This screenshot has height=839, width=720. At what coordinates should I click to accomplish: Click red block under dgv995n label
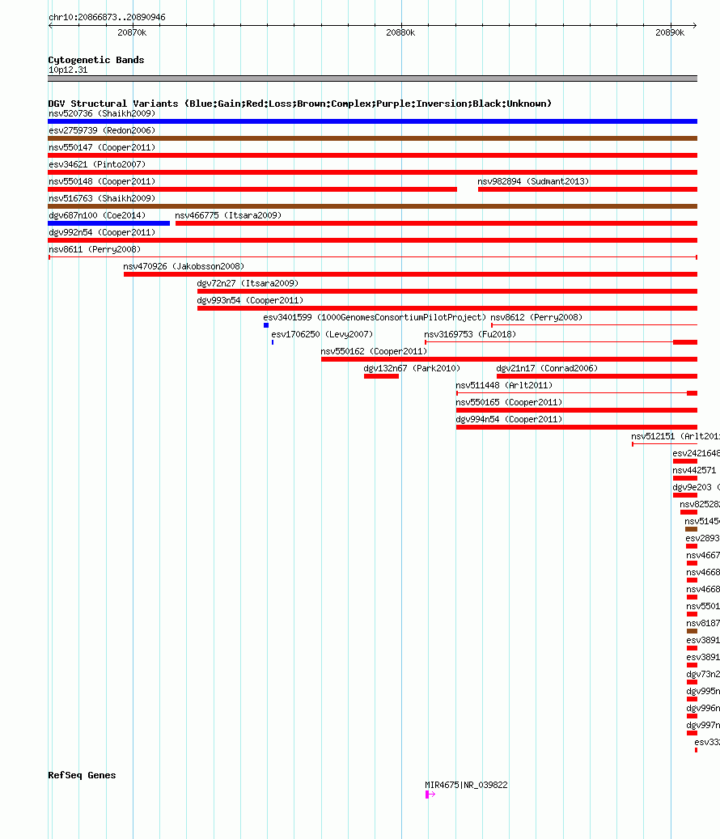tap(692, 699)
